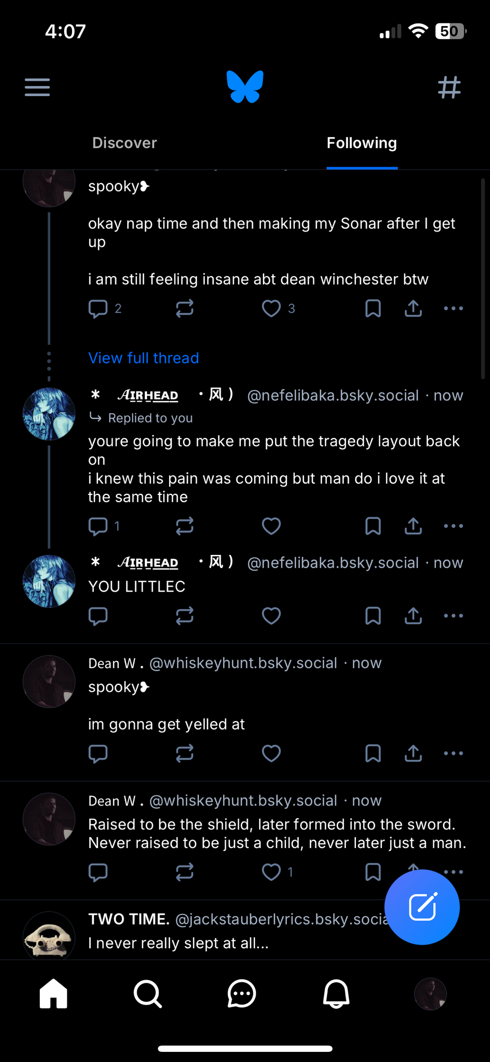The height and width of the screenshot is (1062, 490).
Task: Tap the scrollbar on the feed
Action: pyautogui.click(x=483, y=279)
